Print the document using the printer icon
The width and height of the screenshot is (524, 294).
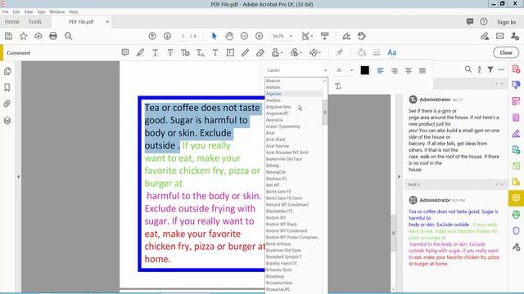point(53,36)
